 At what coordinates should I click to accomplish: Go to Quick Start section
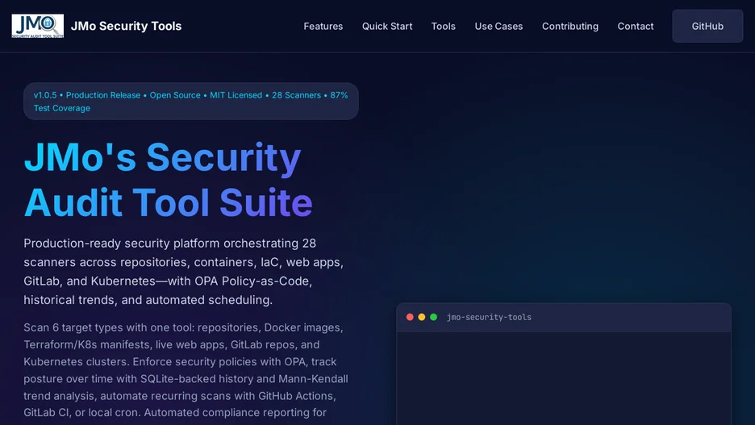[x=387, y=27]
